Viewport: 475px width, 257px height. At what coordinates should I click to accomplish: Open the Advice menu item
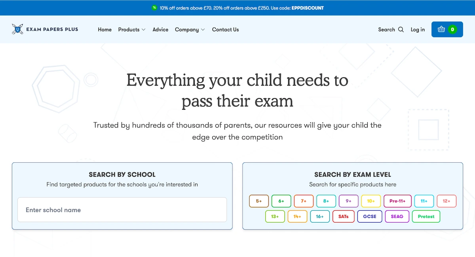[x=160, y=30]
